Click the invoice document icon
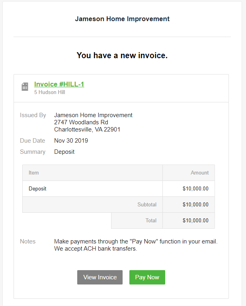 [x=25, y=87]
